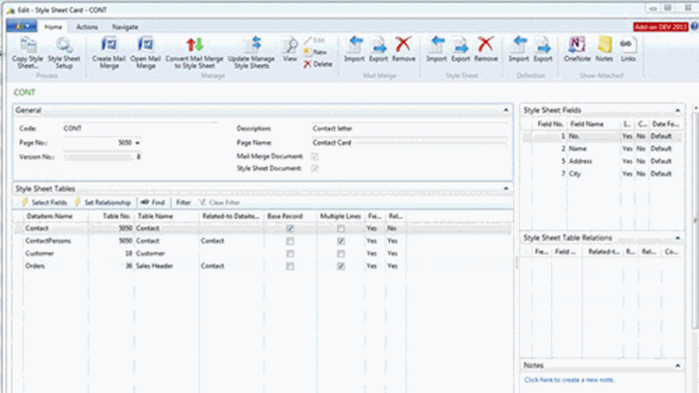The height and width of the screenshot is (393, 699).
Task: Click the View magnifier icon
Action: (x=290, y=45)
